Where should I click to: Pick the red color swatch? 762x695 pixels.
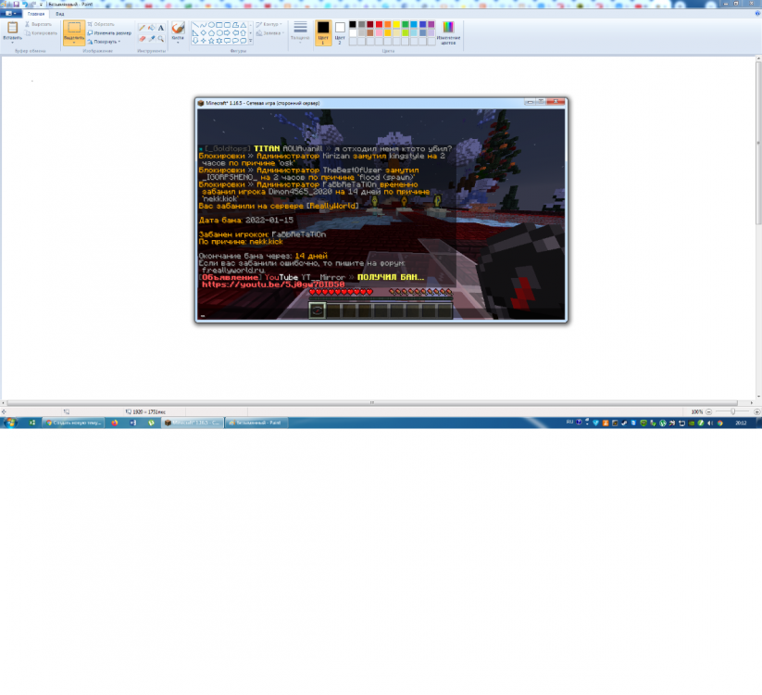tap(379, 24)
